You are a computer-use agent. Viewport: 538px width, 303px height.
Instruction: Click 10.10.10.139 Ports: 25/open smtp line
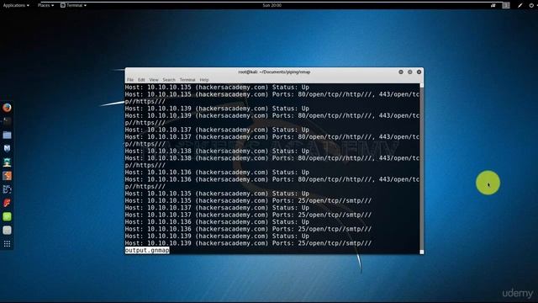[x=249, y=243]
